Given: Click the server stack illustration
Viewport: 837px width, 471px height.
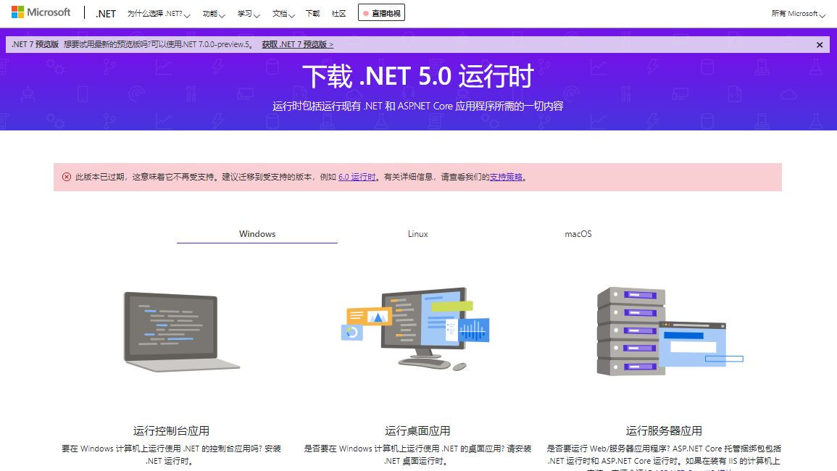Looking at the screenshot, I should pos(670,332).
